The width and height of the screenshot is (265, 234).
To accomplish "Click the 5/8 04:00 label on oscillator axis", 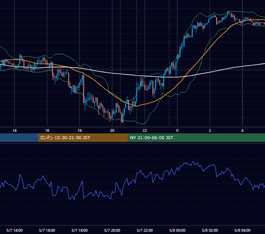I will point(242,230).
